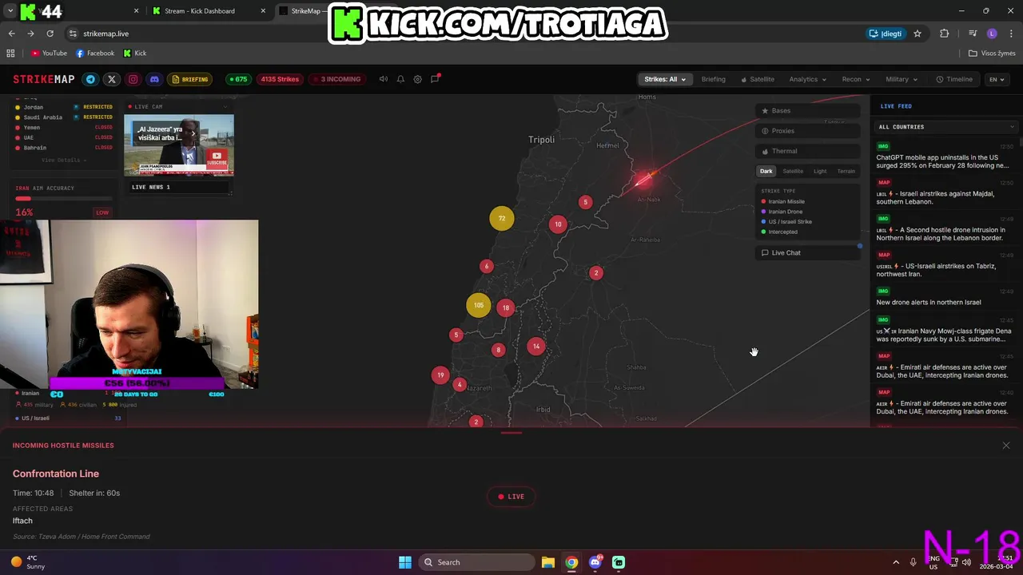
Task: Select the red cluster marker labeled 10
Action: pos(558,224)
